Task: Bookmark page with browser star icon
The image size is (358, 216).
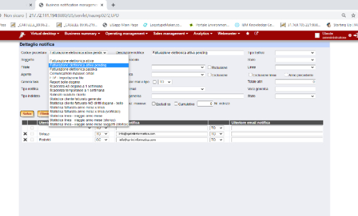Action: (x=353, y=15)
